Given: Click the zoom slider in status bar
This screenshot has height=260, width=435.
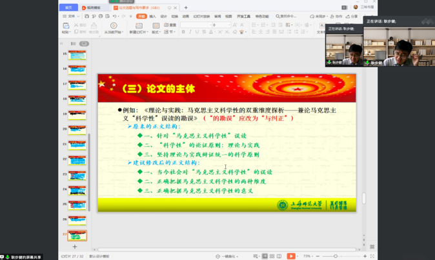Looking at the screenshot, I should [x=336, y=256].
